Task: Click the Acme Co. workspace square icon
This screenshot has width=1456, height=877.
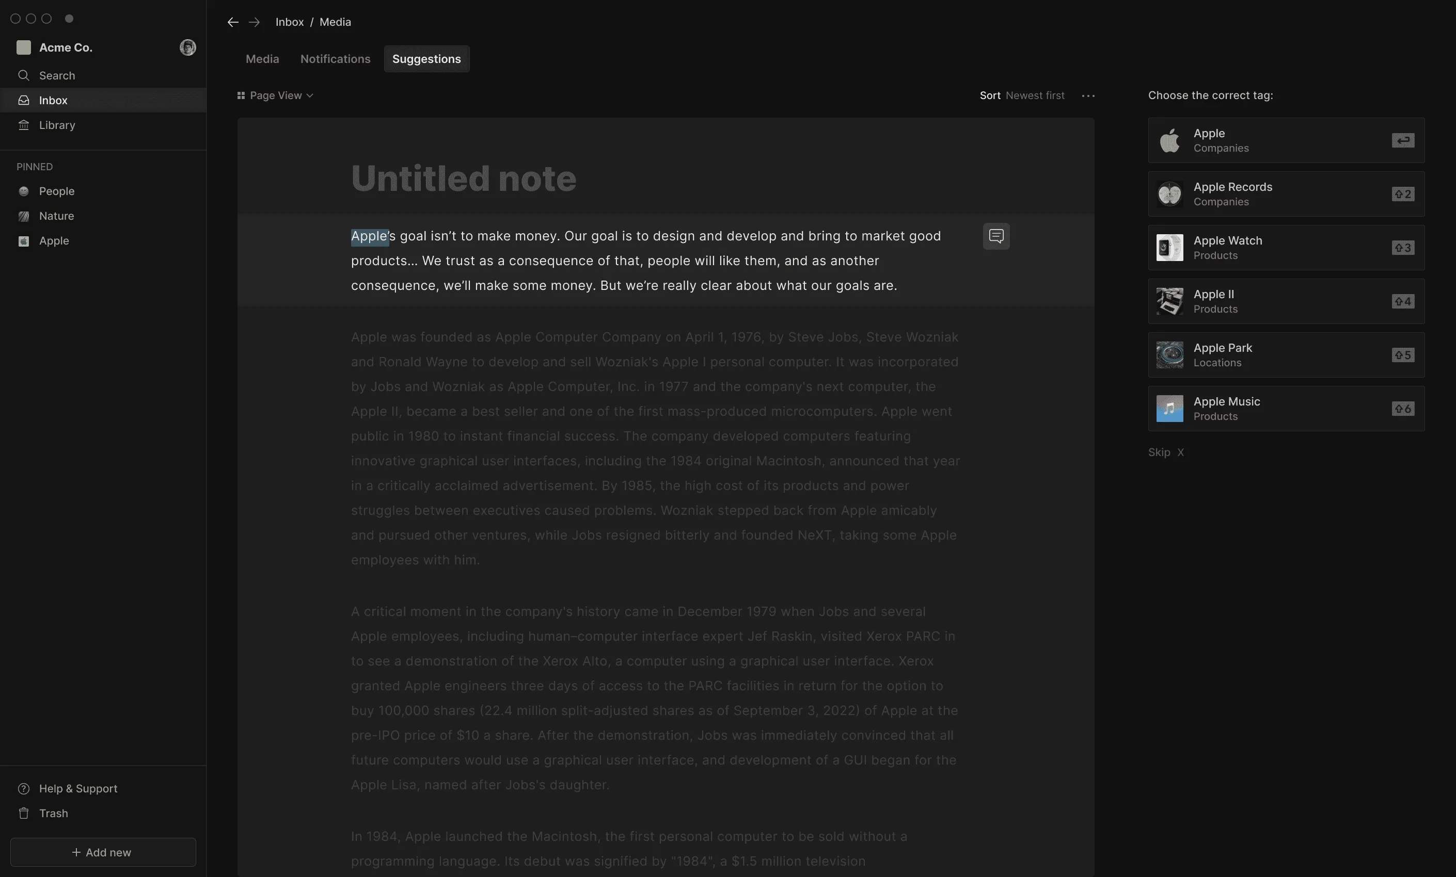Action: [x=24, y=47]
